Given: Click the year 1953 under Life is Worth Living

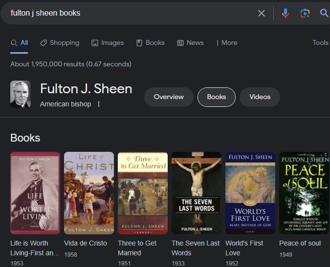Looking at the screenshot, I should 17,264.
